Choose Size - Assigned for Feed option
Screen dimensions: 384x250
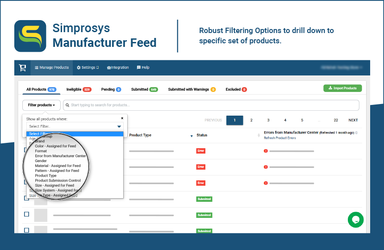54,185
